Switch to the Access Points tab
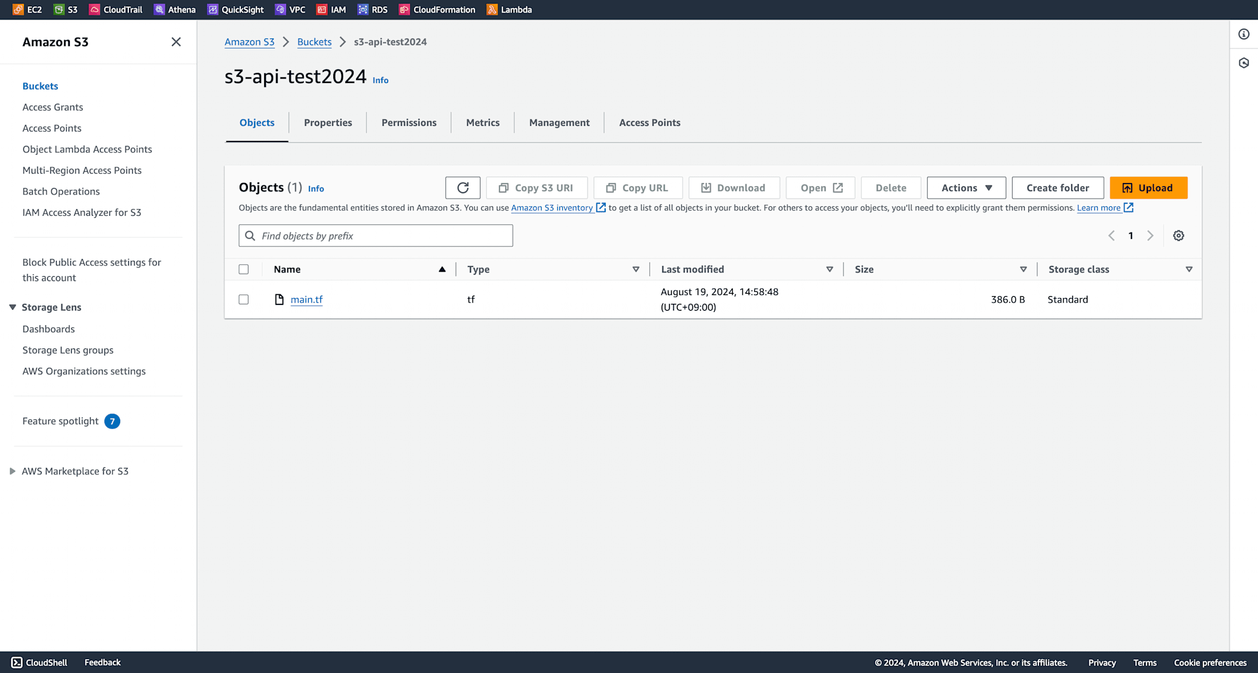Screen dimensions: 1258x673 650,123
